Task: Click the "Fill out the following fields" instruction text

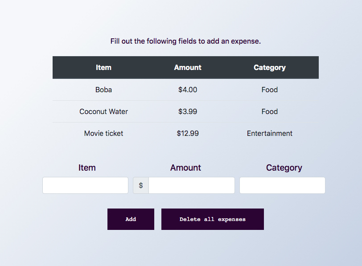Action: pos(185,41)
